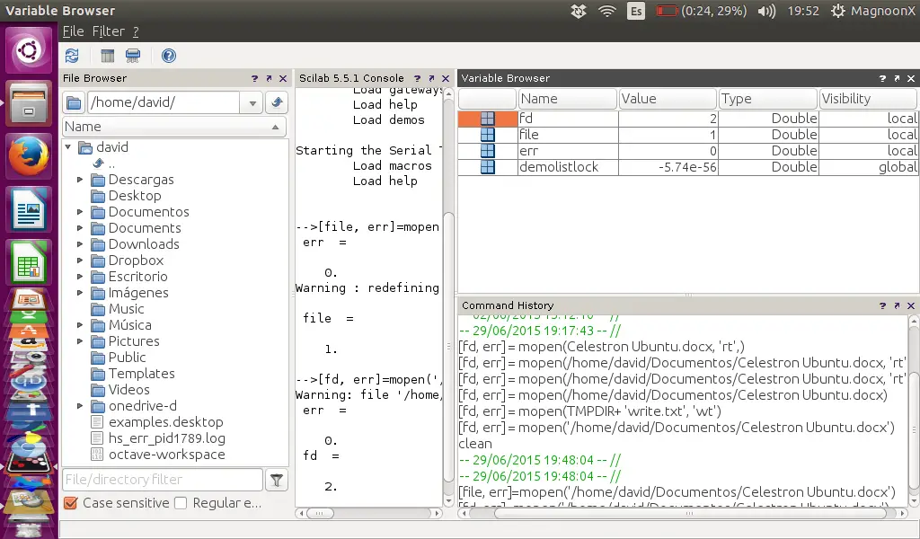Click the refresh variable browser toolbar icon
The image size is (920, 539).
point(72,56)
